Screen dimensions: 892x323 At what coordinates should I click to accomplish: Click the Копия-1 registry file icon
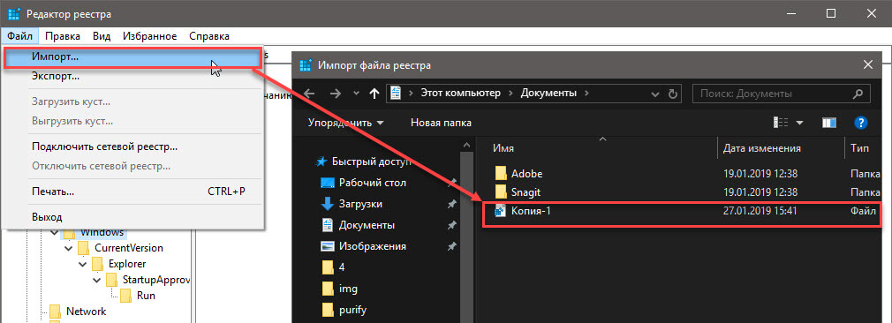500,212
